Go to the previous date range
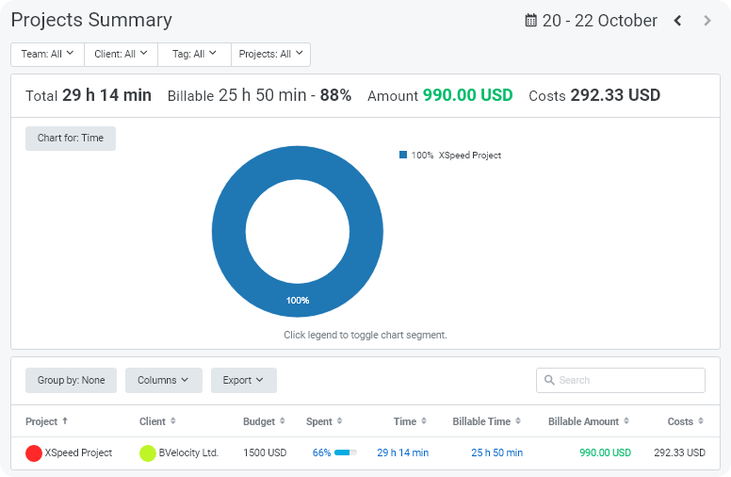This screenshot has width=731, height=477. (677, 21)
